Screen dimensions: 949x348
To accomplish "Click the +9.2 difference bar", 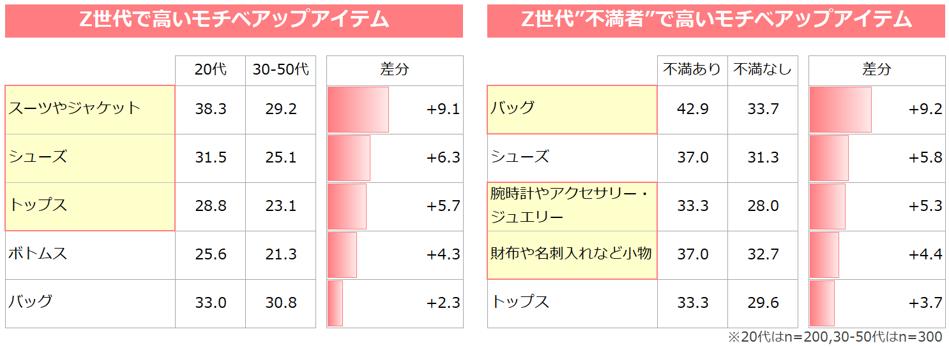I will click(x=840, y=110).
